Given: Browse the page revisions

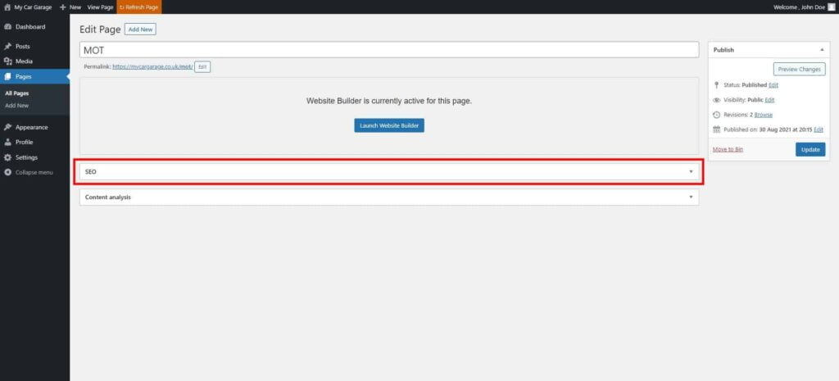Looking at the screenshot, I should (x=763, y=115).
